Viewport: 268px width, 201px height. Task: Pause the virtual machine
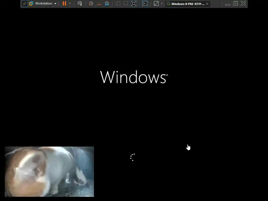(64, 3)
